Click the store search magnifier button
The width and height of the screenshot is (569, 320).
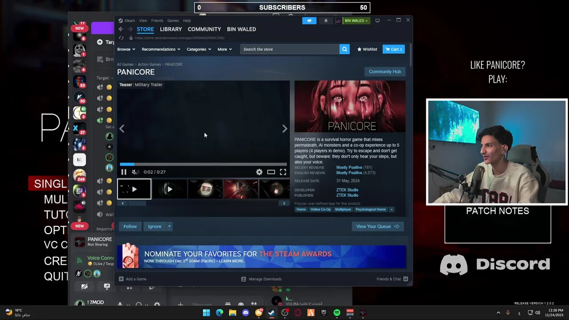[345, 49]
